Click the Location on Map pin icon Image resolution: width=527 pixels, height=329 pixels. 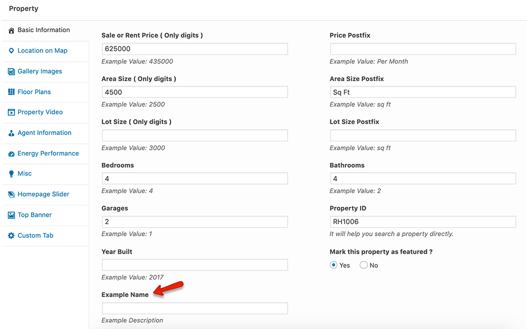tap(11, 51)
